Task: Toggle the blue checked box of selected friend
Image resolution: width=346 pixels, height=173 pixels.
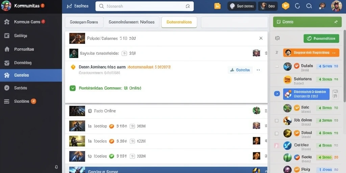Action: point(277,94)
